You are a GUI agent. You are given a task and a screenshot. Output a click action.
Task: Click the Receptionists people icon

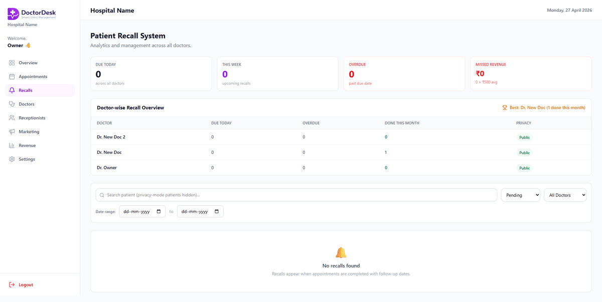pos(12,118)
